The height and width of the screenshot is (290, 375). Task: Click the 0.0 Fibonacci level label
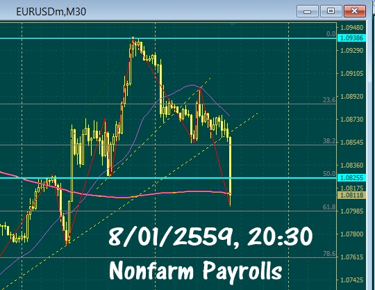click(x=331, y=34)
